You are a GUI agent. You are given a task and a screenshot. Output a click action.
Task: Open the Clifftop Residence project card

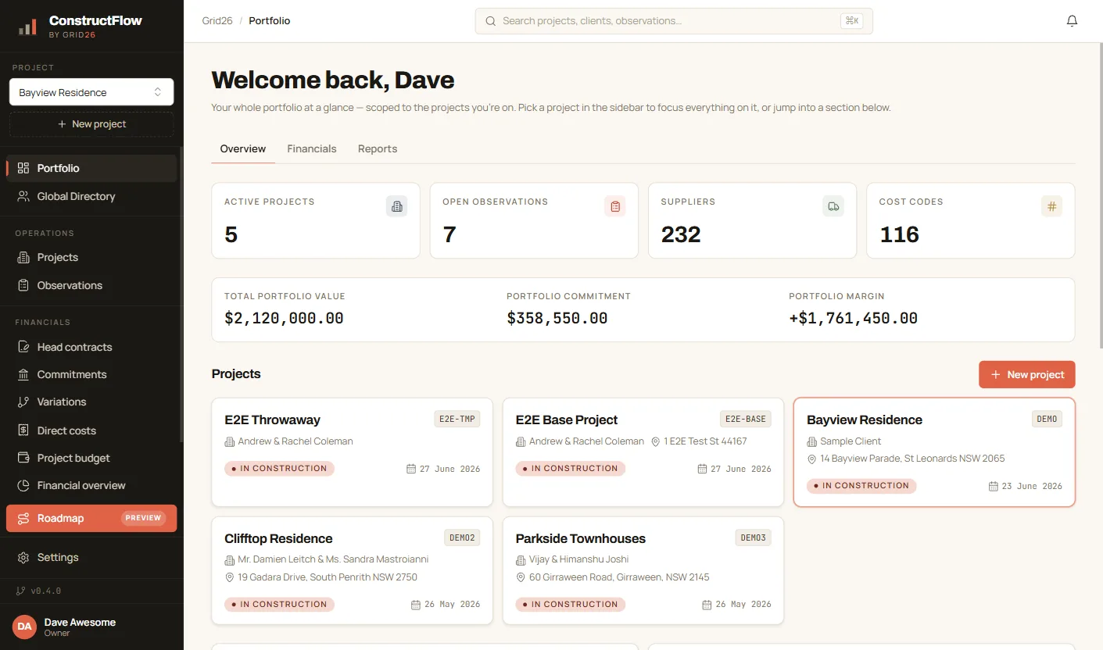[353, 570]
